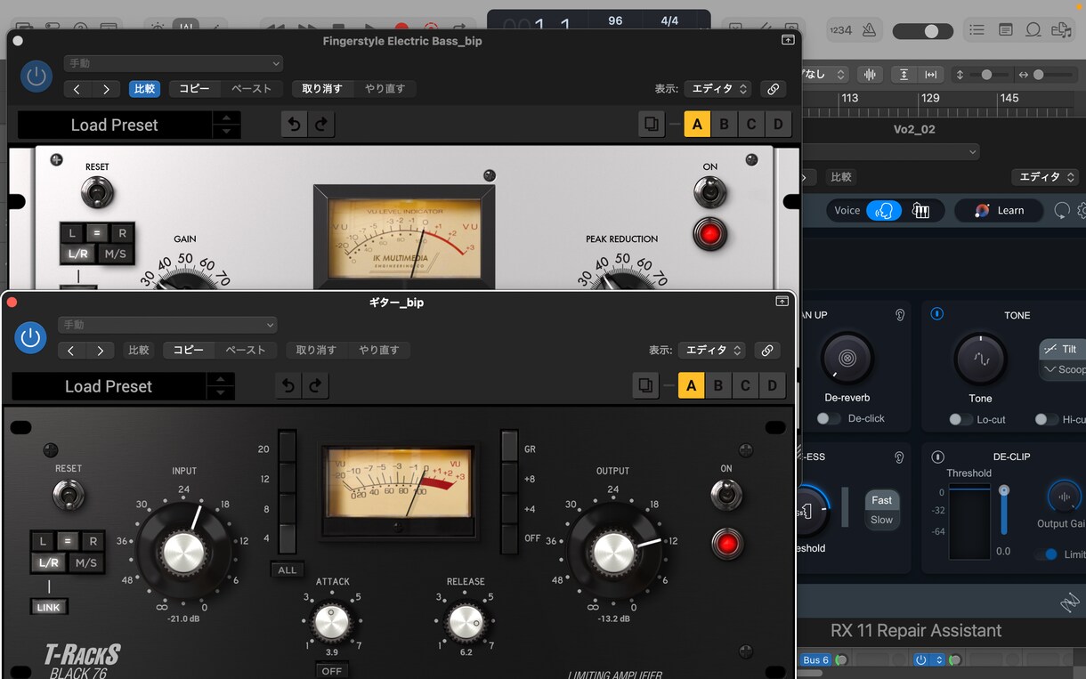
Task: Click copy A/B icon in Fingerstyle Electric Bass plugin
Action: coord(652,124)
